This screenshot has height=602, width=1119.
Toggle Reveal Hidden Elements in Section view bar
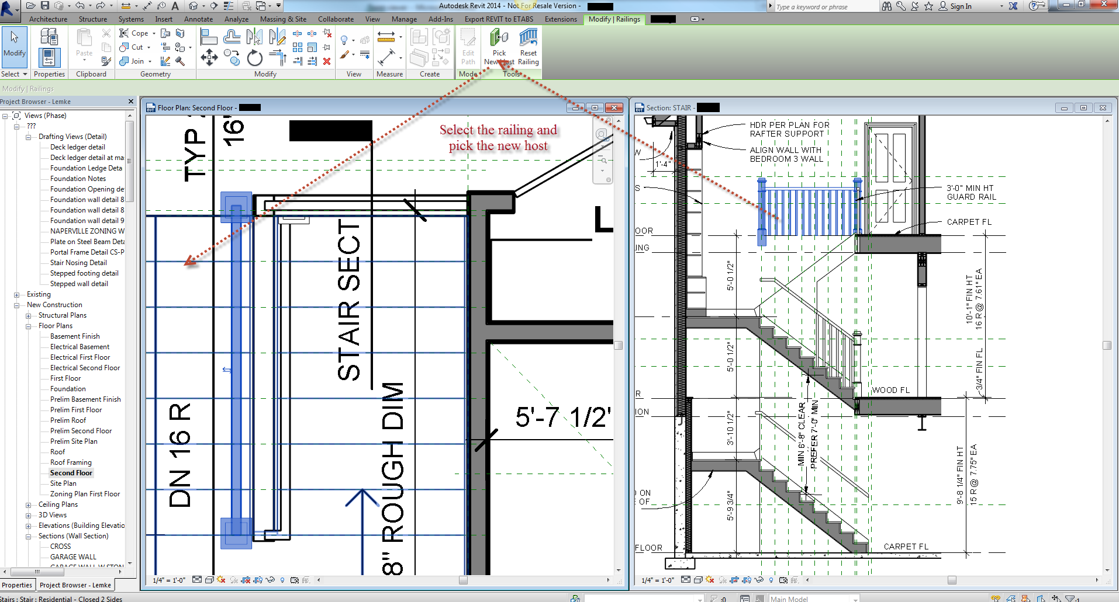tap(771, 580)
